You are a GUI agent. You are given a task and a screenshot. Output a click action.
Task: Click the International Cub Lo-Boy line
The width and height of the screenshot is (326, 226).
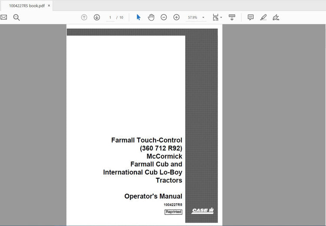pos(143,173)
